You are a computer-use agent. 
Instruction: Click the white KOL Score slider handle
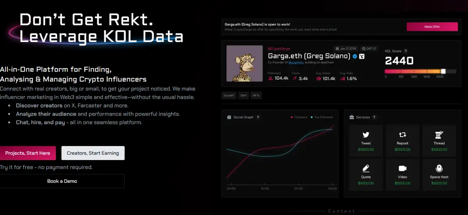click(x=443, y=71)
